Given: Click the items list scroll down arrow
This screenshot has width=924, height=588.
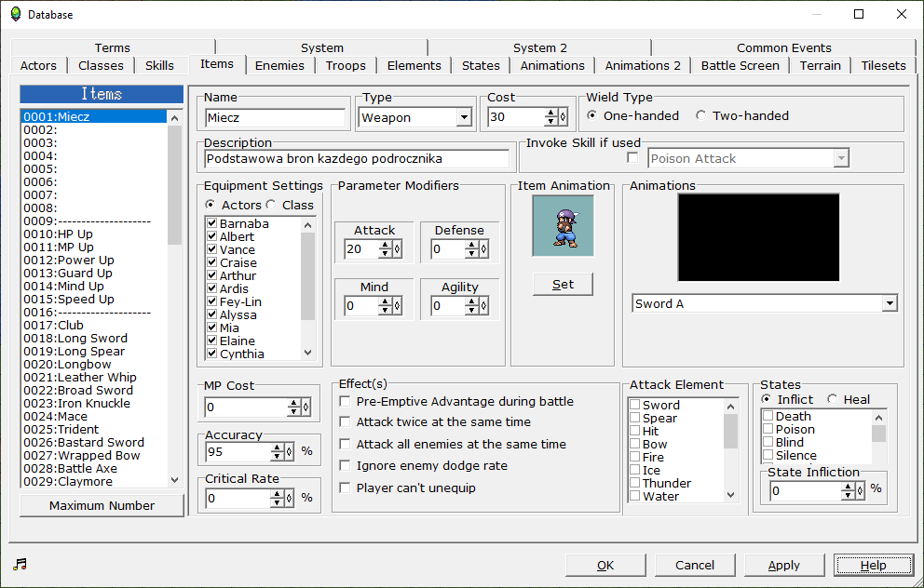Looking at the screenshot, I should 174,480.
